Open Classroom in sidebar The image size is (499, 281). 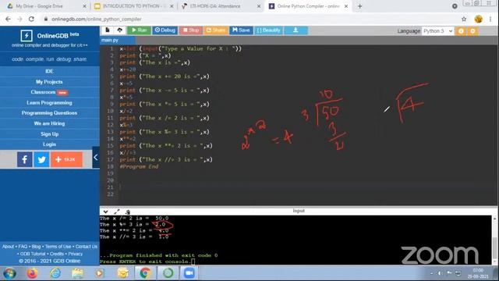pos(49,92)
